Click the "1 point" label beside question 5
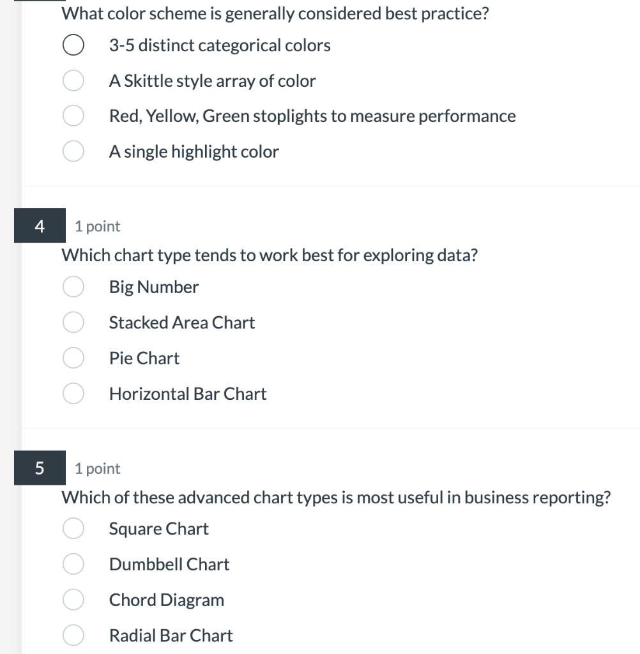Screen dimensions: 640x654 pos(96,468)
